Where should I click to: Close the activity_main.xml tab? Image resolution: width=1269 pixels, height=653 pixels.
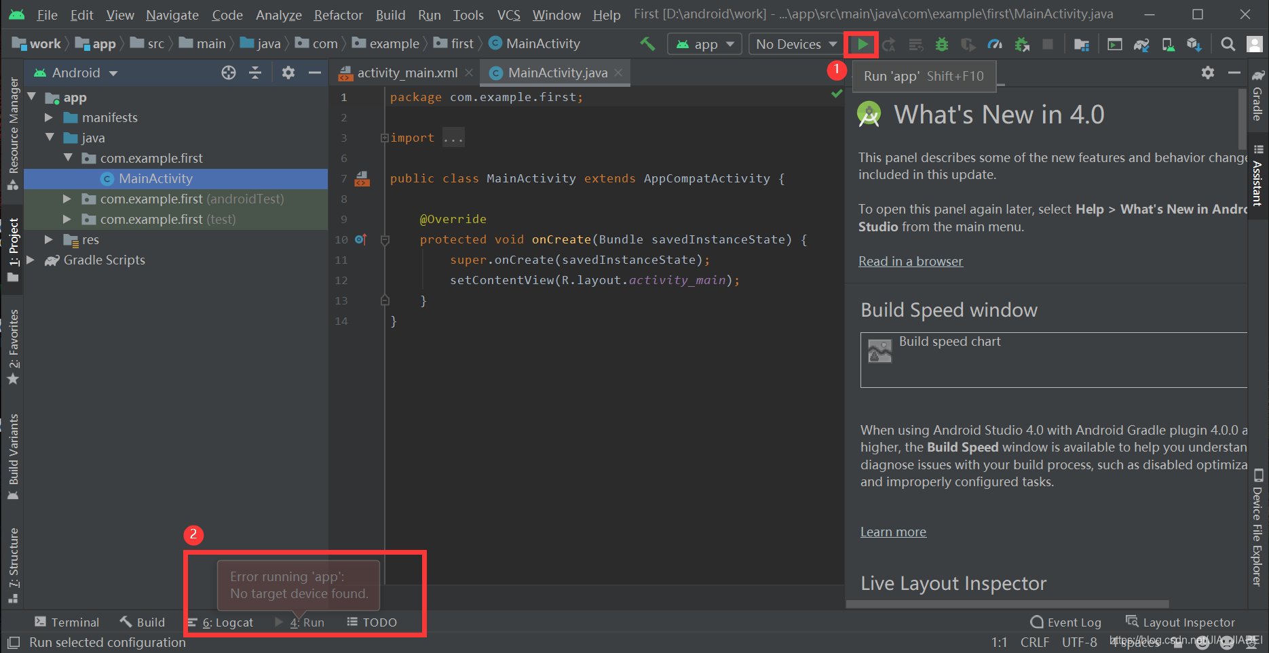coord(469,73)
